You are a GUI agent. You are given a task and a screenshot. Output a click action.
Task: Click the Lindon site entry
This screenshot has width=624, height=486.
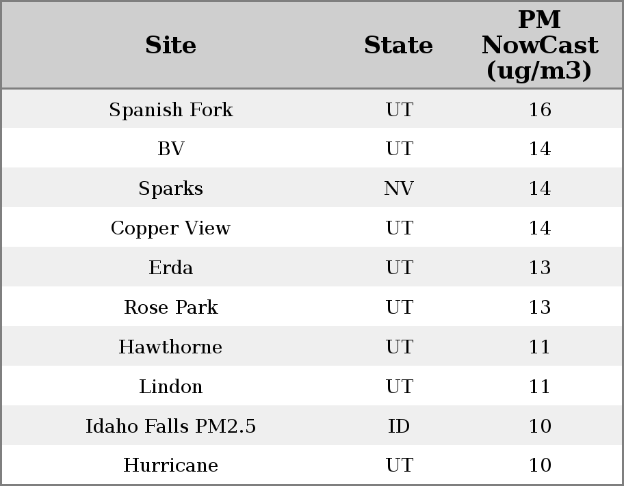coord(170,387)
